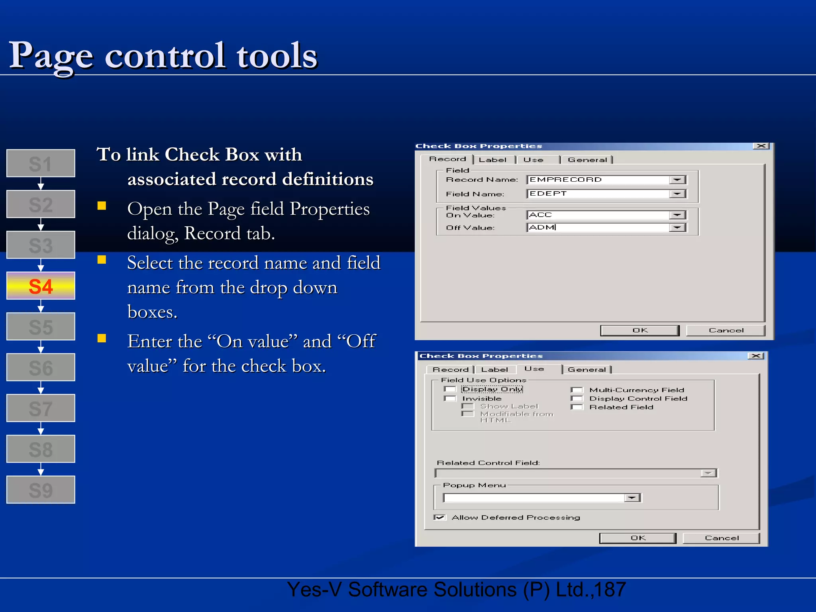Jump to step S1 in sidebar
Viewport: 816px width, 612px height.
(x=41, y=163)
